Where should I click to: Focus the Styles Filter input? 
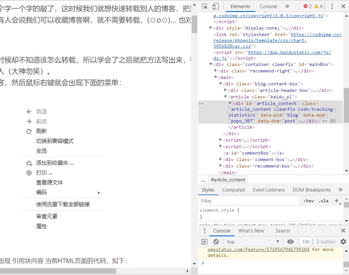click(249, 201)
